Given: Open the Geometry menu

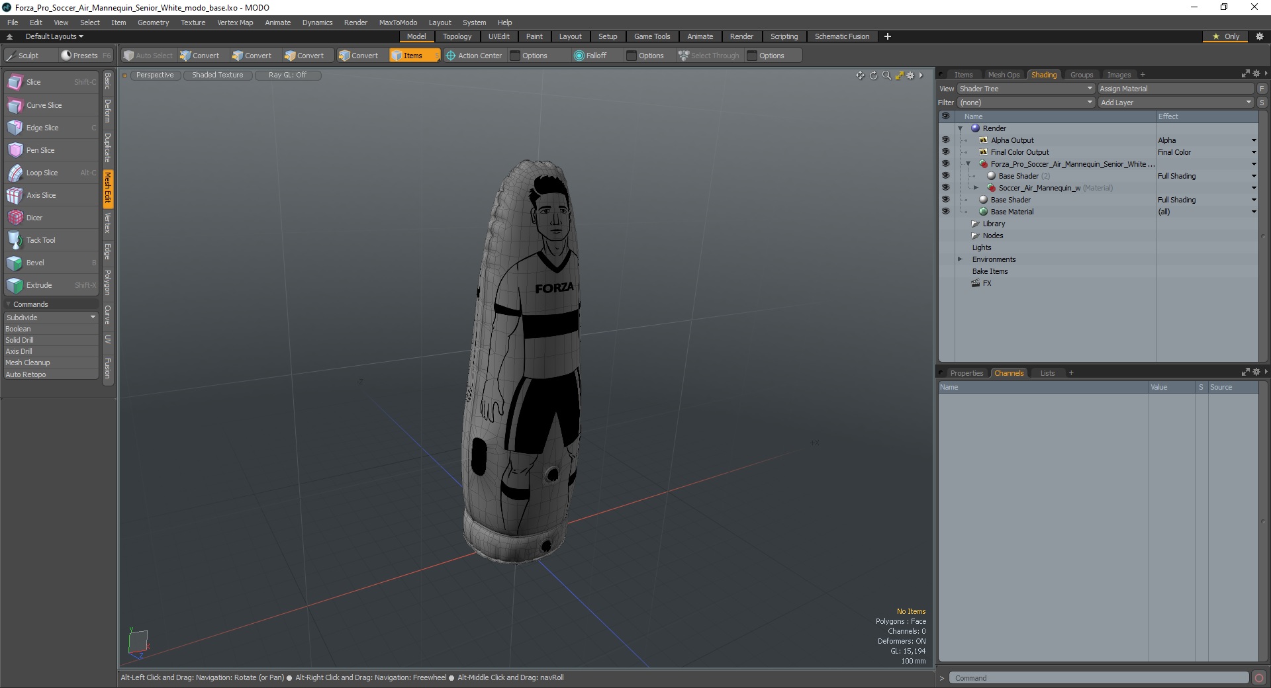Looking at the screenshot, I should click(153, 22).
